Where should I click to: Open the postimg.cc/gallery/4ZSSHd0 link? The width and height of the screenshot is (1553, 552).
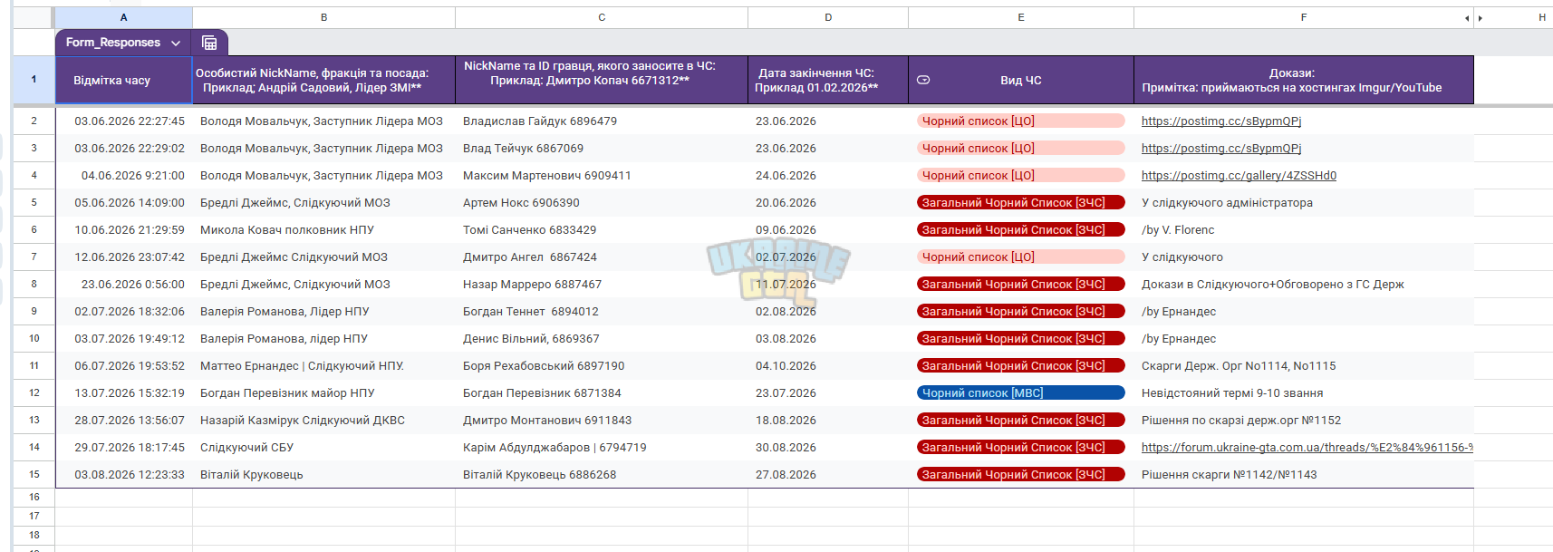[1239, 175]
